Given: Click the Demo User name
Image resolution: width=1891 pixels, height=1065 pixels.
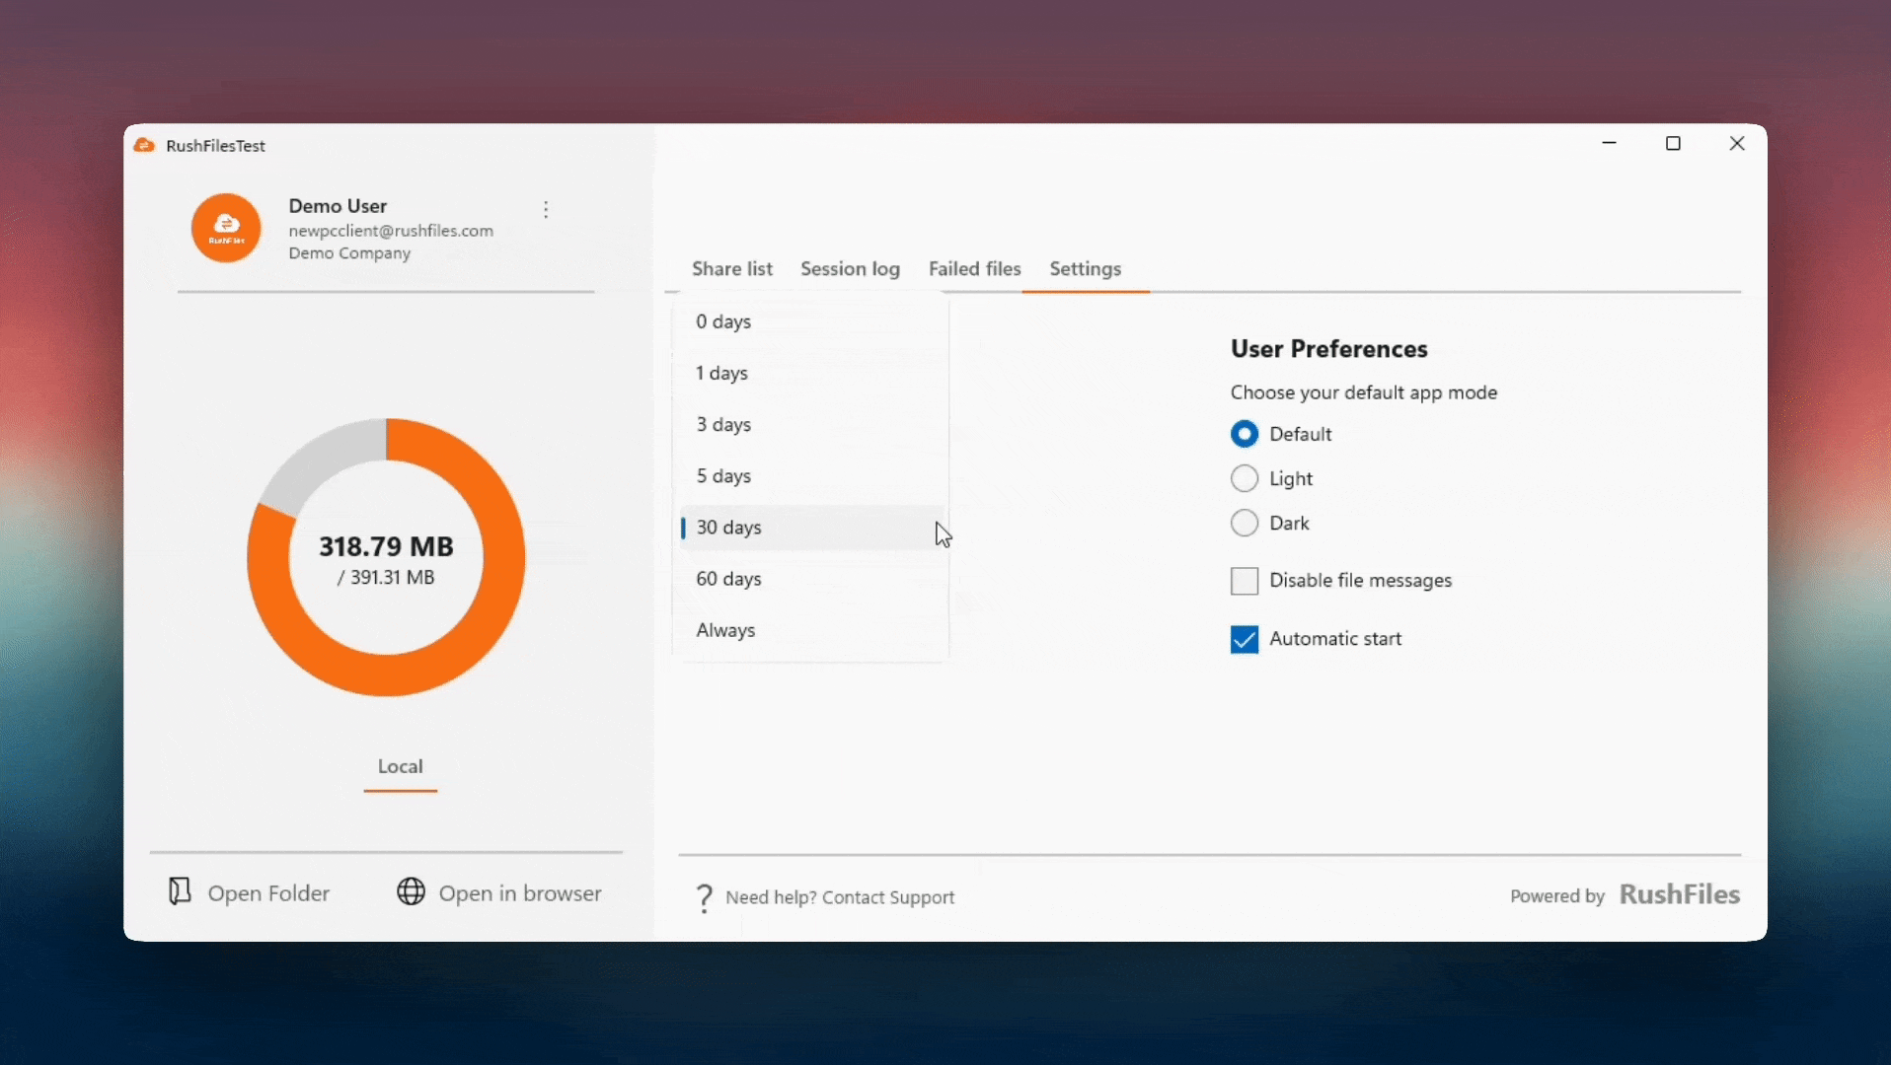Looking at the screenshot, I should click(338, 206).
